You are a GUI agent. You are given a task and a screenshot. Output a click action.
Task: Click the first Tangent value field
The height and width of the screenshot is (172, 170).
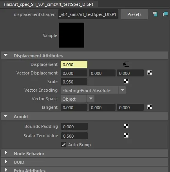click(x=74, y=107)
